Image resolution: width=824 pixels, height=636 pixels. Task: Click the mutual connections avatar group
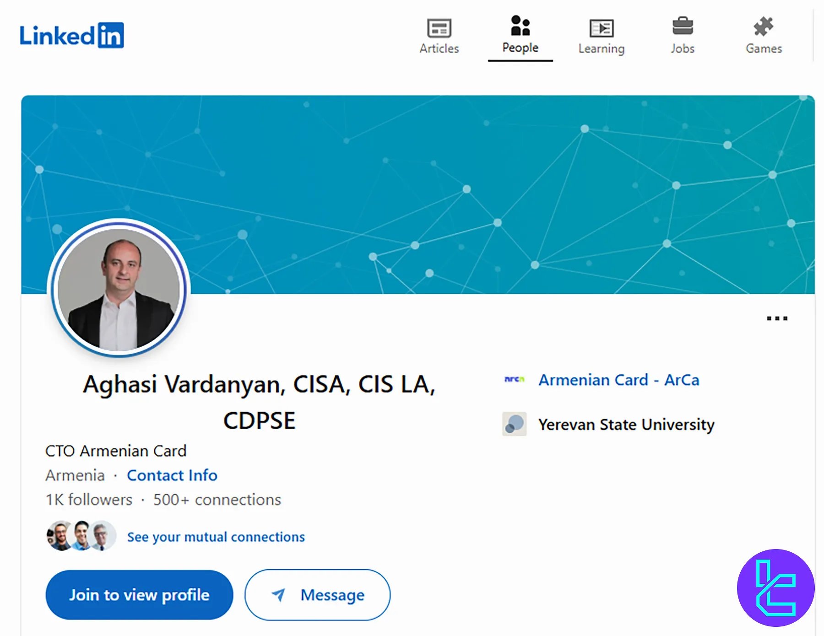coord(81,536)
